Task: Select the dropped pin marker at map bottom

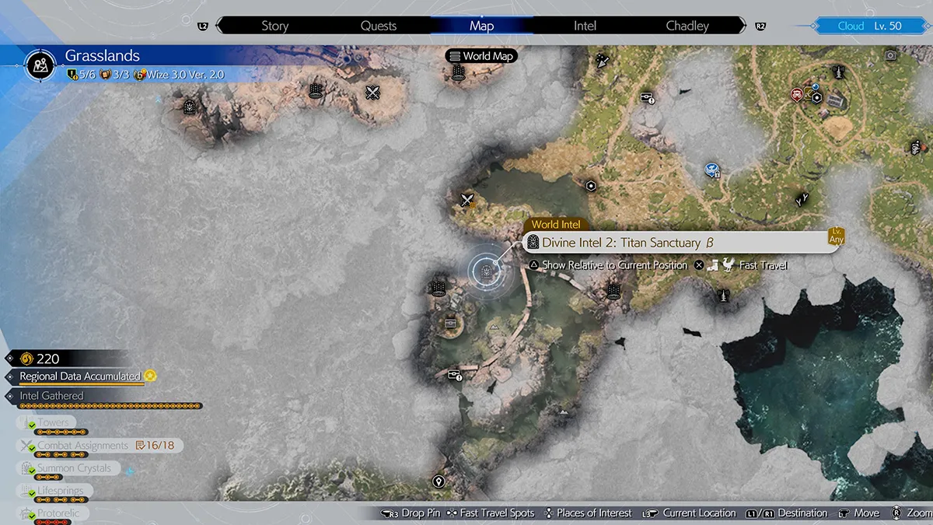Action: tap(439, 481)
